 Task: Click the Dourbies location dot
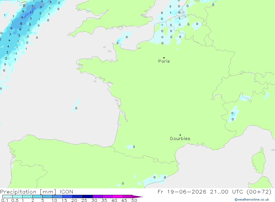coord(180,135)
